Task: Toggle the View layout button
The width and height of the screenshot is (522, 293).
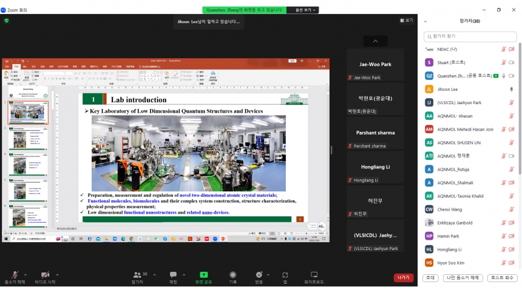Action: pyautogui.click(x=406, y=21)
